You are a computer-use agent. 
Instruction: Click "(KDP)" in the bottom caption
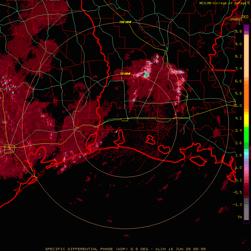click(122, 249)
